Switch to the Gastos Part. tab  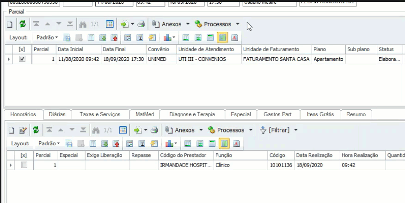pyautogui.click(x=278, y=114)
